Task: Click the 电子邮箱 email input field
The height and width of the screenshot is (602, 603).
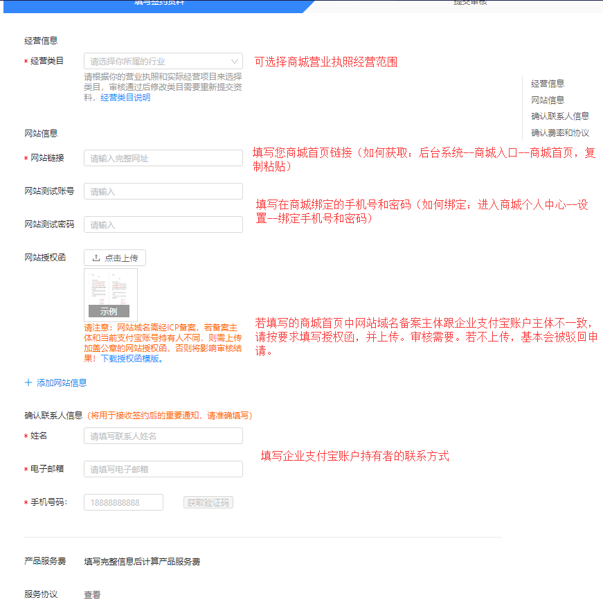Action: (x=163, y=470)
